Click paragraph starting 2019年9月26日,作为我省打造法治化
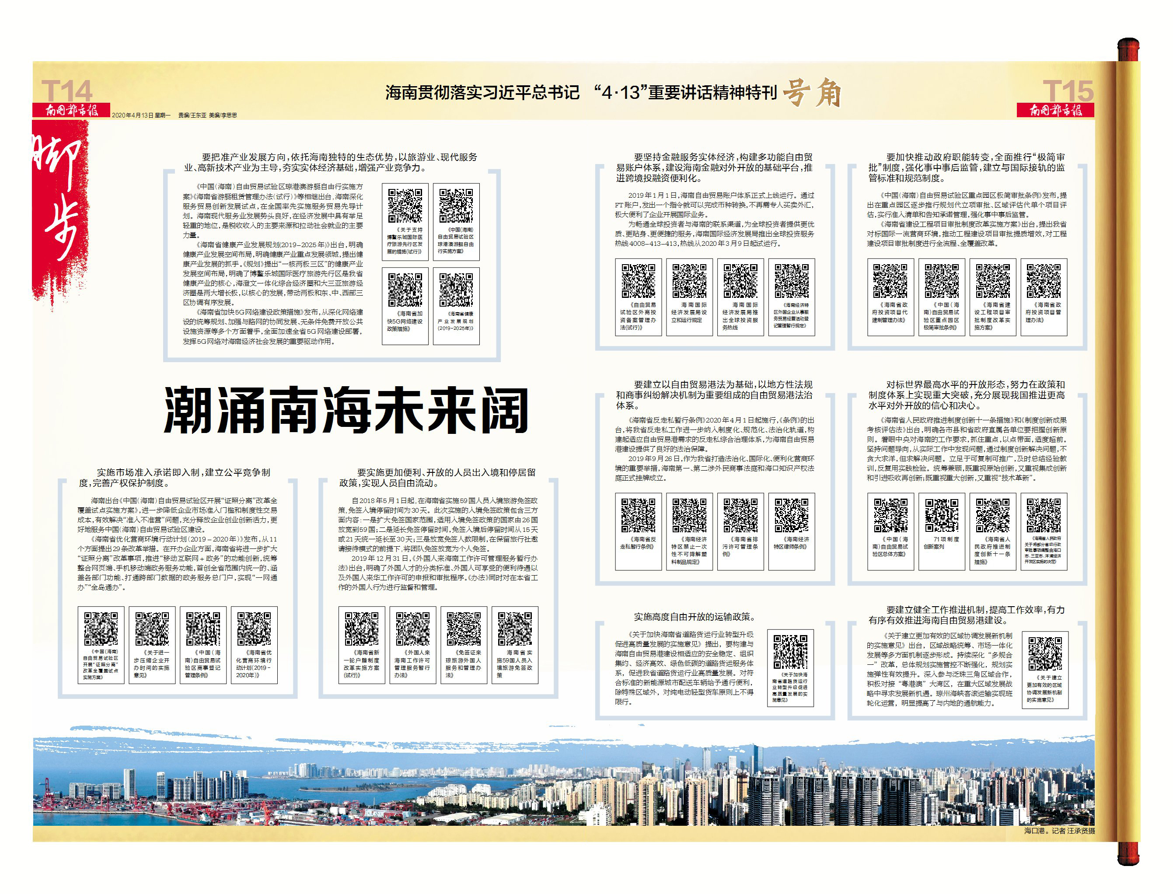 [x=715, y=468]
